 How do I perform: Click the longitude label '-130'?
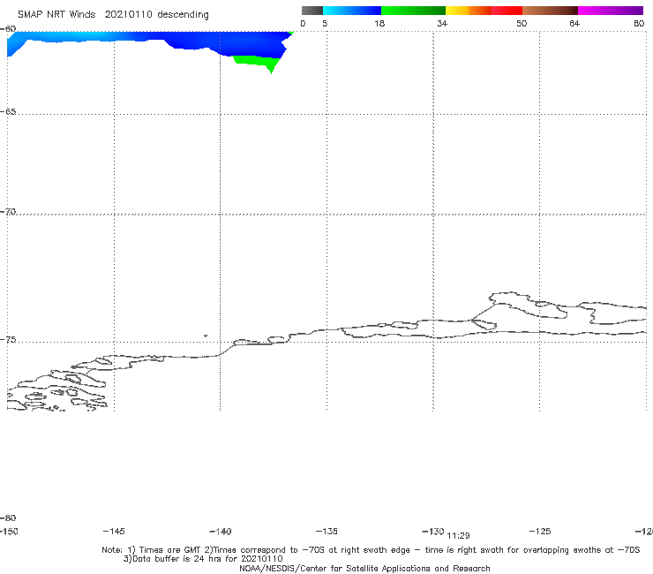pos(433,532)
